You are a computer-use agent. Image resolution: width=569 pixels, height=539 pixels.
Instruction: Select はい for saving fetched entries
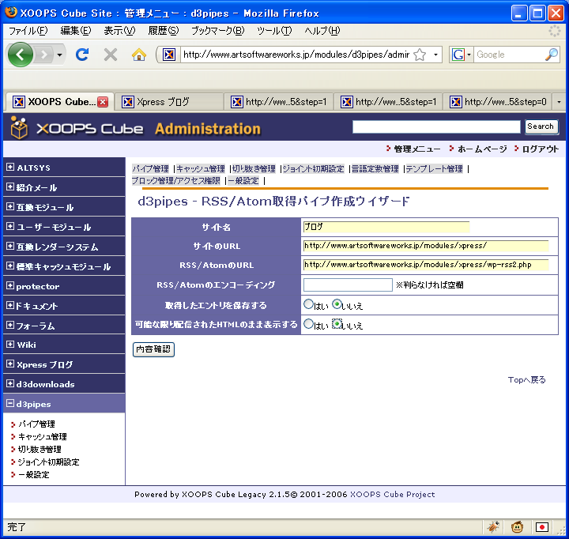pyautogui.click(x=309, y=304)
